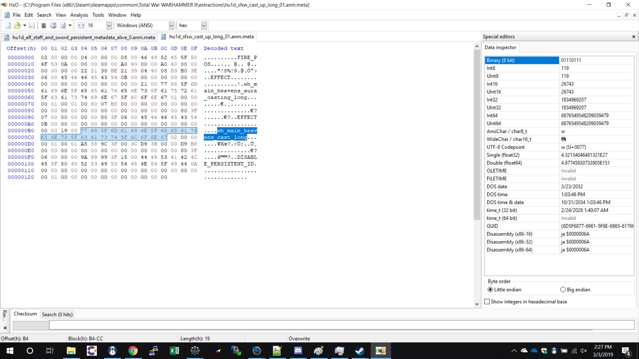This screenshot has height=359, width=639.
Task: Click the Open disk icon
Action: (53, 25)
